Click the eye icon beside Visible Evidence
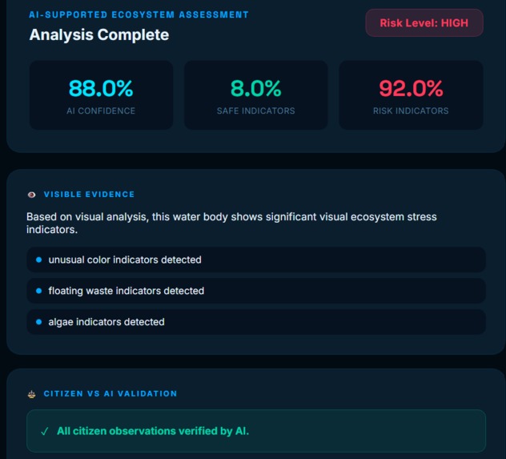 point(32,195)
